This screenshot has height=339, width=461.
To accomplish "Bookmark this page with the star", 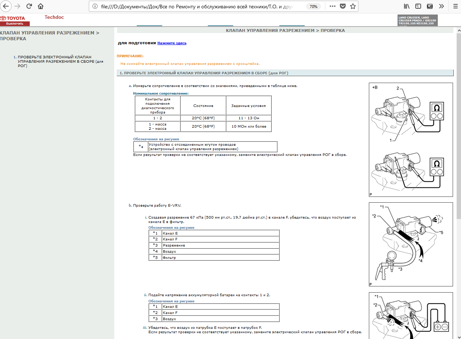I will [353, 6].
